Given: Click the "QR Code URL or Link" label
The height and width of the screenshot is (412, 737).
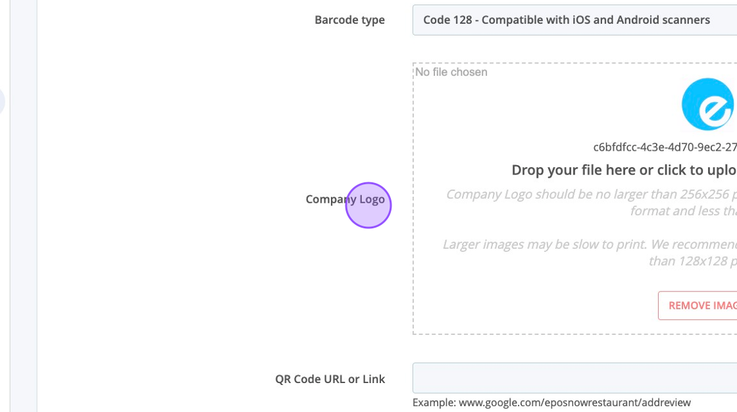Looking at the screenshot, I should tap(330, 379).
